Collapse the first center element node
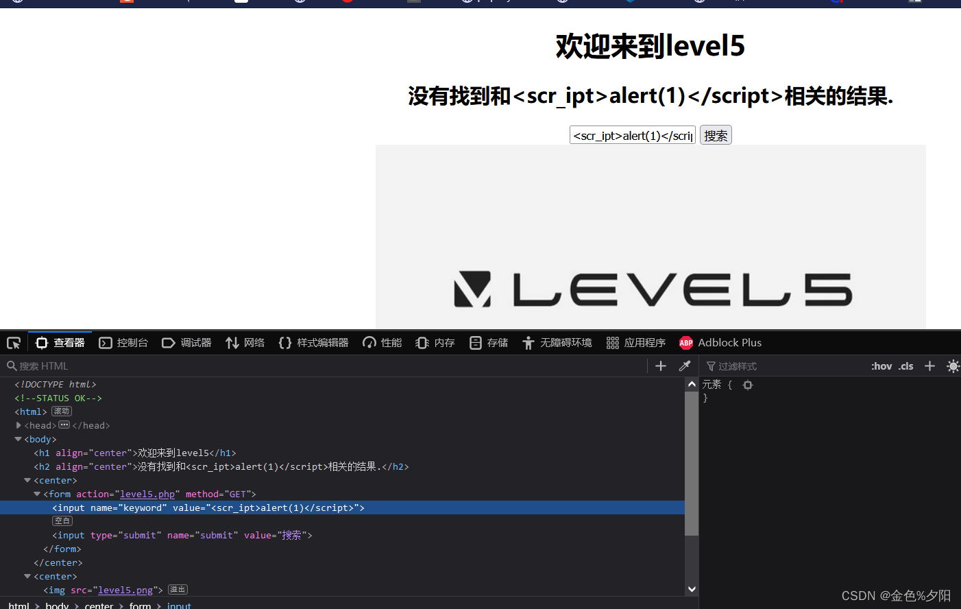This screenshot has width=961, height=609. (x=27, y=480)
